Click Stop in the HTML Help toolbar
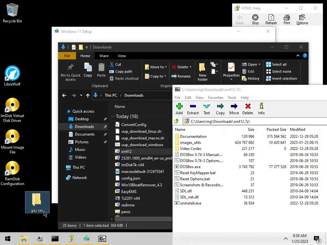This screenshot has height=245, width=327. 255,20
